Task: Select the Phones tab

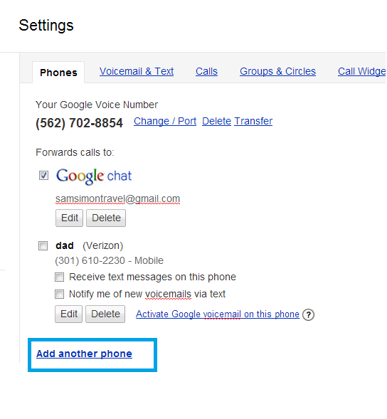Action: coord(58,73)
